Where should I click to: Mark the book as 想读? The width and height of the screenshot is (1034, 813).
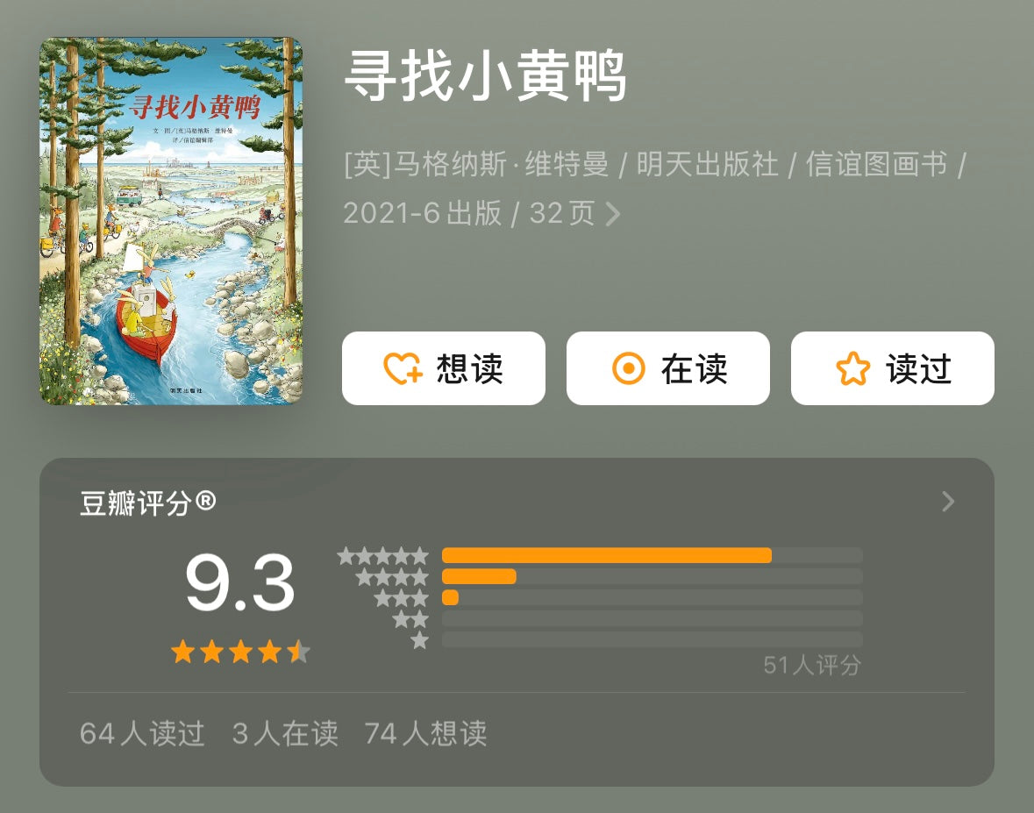point(443,368)
